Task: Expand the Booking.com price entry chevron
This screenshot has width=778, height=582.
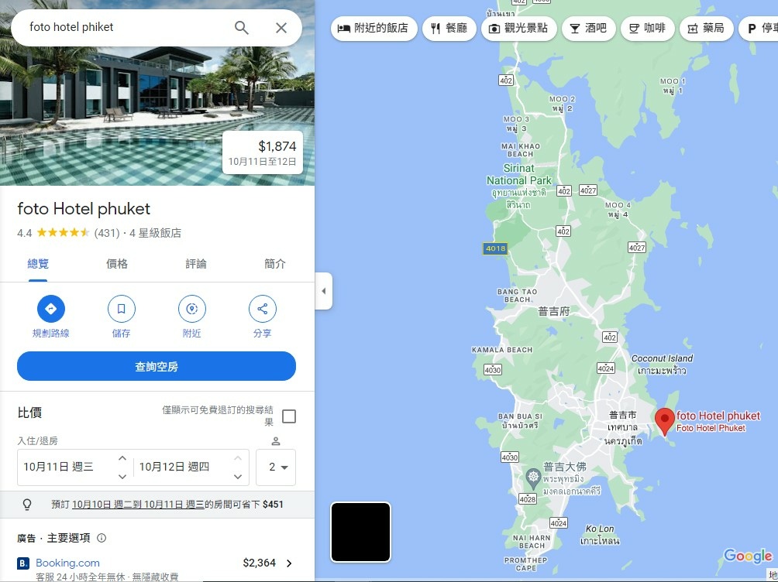Action: tap(289, 563)
